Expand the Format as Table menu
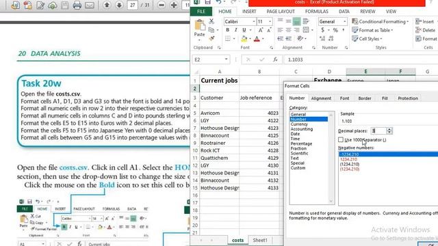Viewport: 438px width, 246px height. (x=372, y=30)
